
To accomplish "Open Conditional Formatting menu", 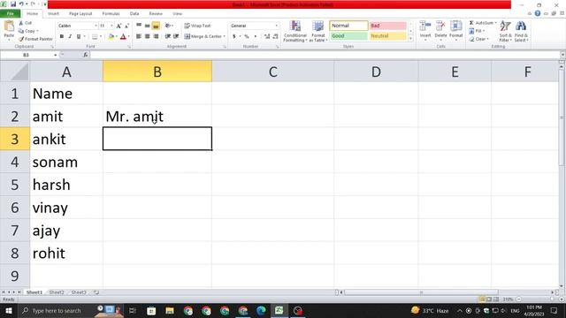I will click(294, 32).
